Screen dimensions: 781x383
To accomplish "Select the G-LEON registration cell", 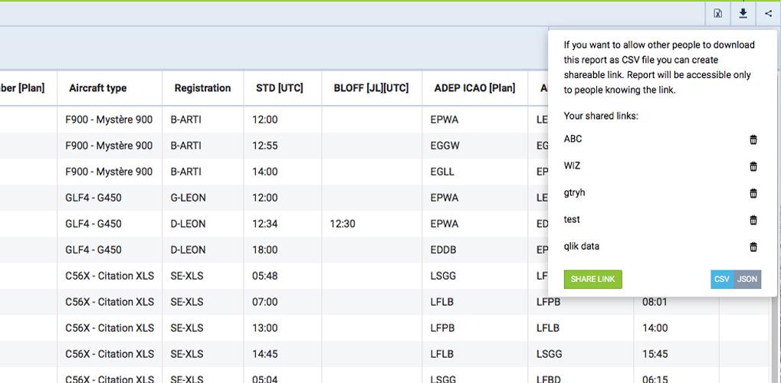I will coord(202,198).
